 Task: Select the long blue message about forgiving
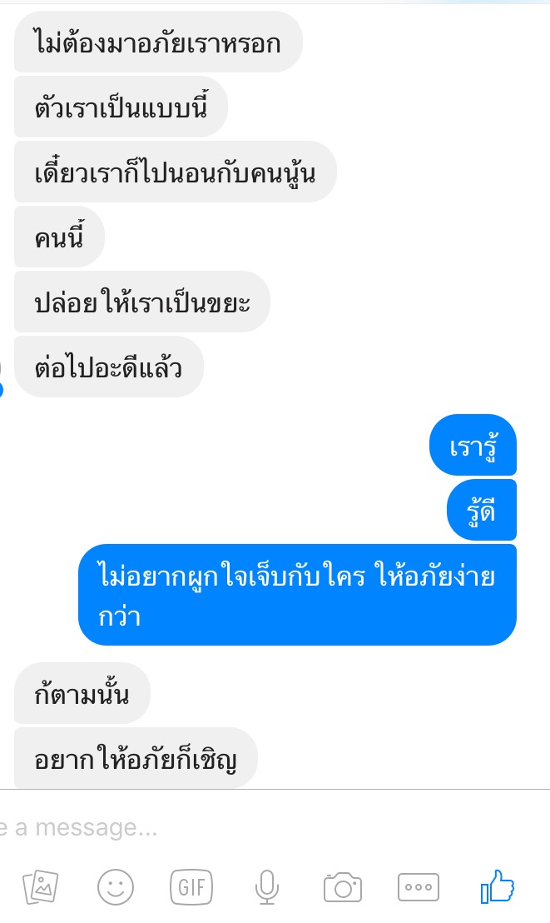(297, 595)
